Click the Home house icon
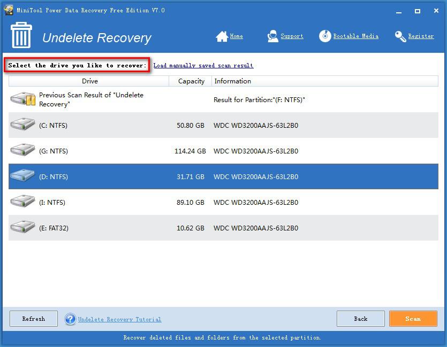This screenshot has height=347, width=447. (x=222, y=36)
